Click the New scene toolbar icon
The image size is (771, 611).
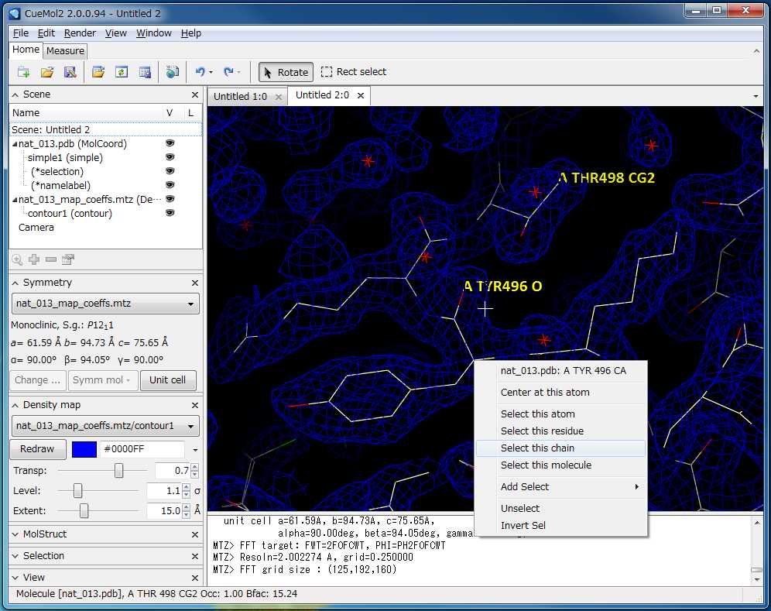pyautogui.click(x=23, y=72)
